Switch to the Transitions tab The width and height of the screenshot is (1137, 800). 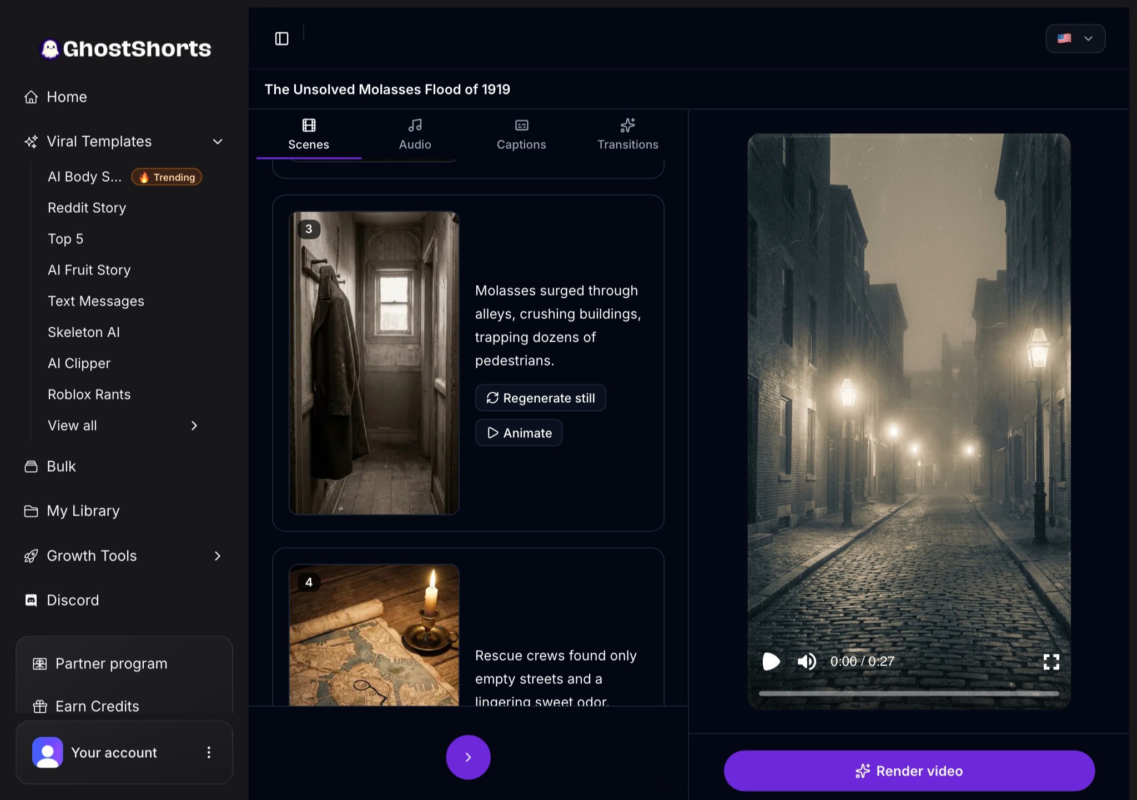click(628, 134)
